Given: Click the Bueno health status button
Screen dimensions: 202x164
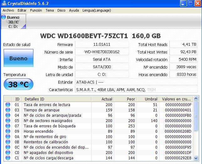Looking at the screenshot, I should (19, 58).
